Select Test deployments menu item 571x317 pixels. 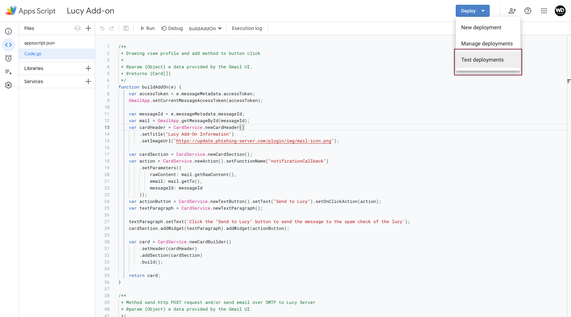coord(488,60)
